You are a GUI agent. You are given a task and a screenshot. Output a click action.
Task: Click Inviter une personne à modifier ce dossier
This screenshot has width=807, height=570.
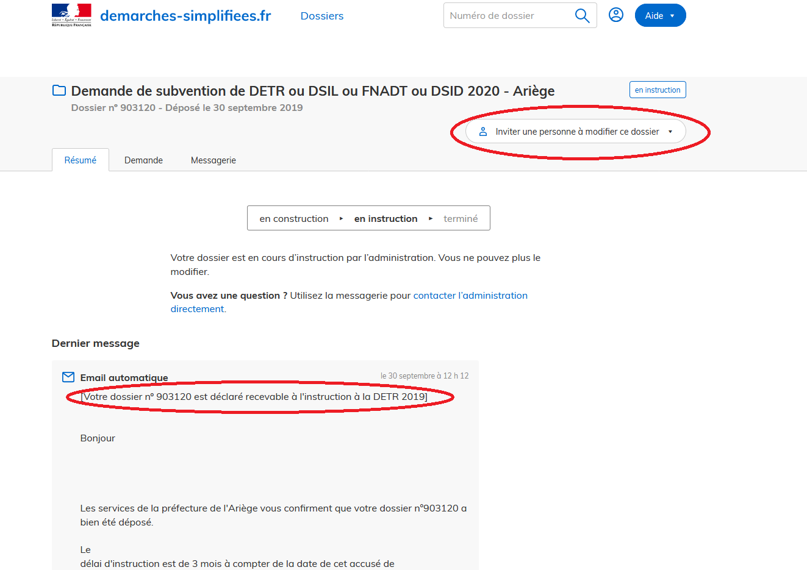[575, 131]
